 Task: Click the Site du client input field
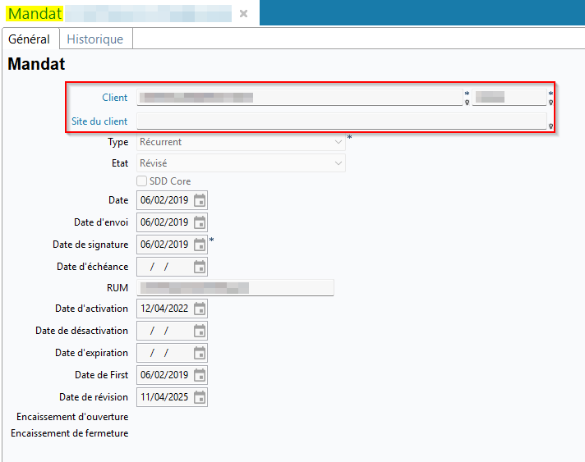(340, 121)
